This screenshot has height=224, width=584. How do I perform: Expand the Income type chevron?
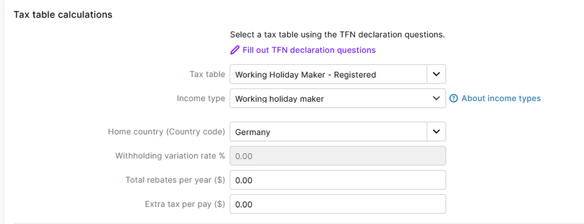436,98
